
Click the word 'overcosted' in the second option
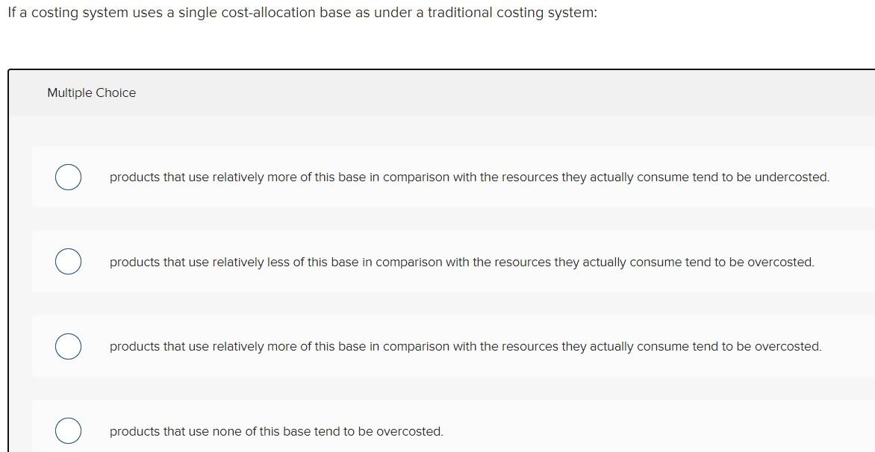point(780,262)
